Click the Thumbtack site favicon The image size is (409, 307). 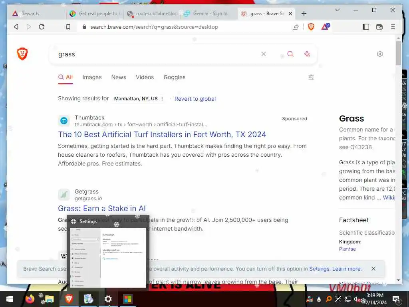[64, 121]
